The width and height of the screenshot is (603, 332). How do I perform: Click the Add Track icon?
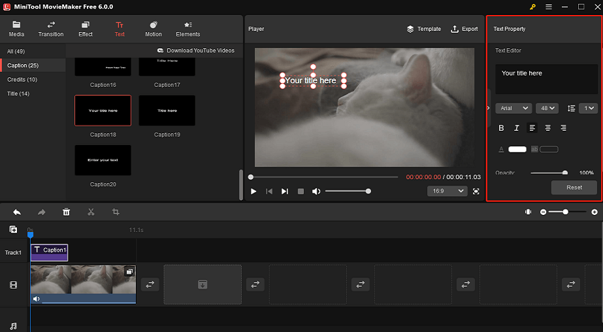(13, 229)
